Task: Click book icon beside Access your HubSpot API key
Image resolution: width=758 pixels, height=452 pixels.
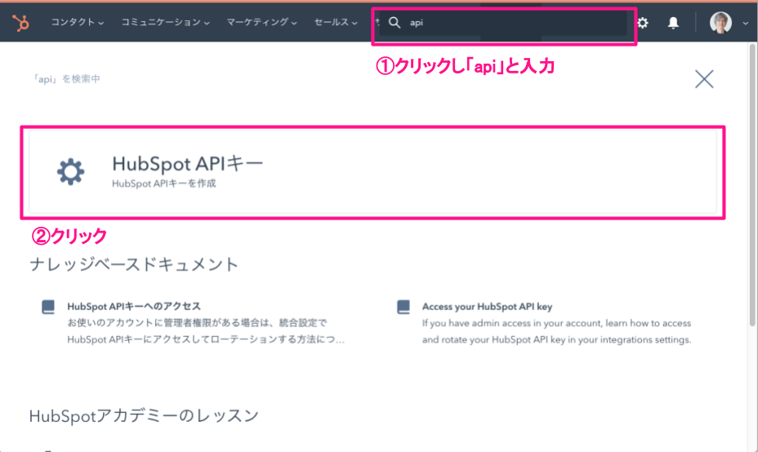Action: [x=404, y=308]
